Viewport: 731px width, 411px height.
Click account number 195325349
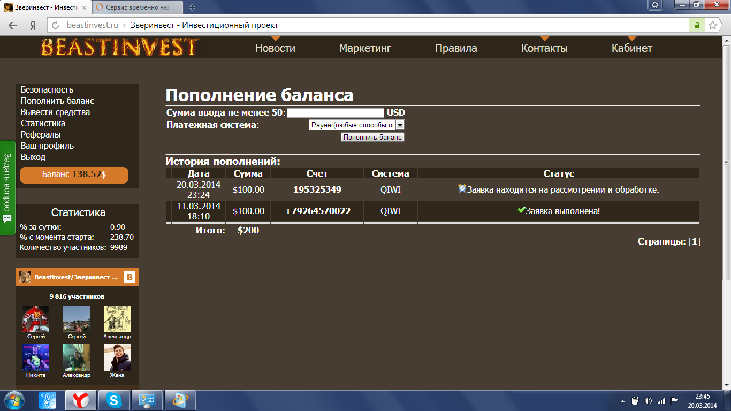[x=317, y=190]
